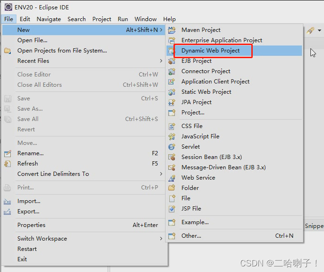Open the Project menu
The image size is (324, 272).
[102, 19]
